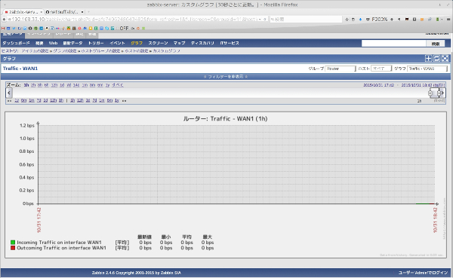The image size is (453, 278).
Task: Open the マップ menu item
Action: [179, 43]
